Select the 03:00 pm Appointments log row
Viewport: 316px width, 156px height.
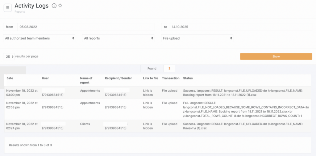point(90,91)
